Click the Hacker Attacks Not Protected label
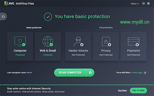This screenshot has width=154, height=96. coord(78,55)
